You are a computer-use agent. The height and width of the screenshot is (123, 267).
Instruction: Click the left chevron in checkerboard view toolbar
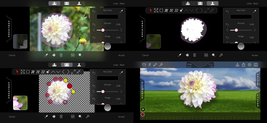point(63,72)
